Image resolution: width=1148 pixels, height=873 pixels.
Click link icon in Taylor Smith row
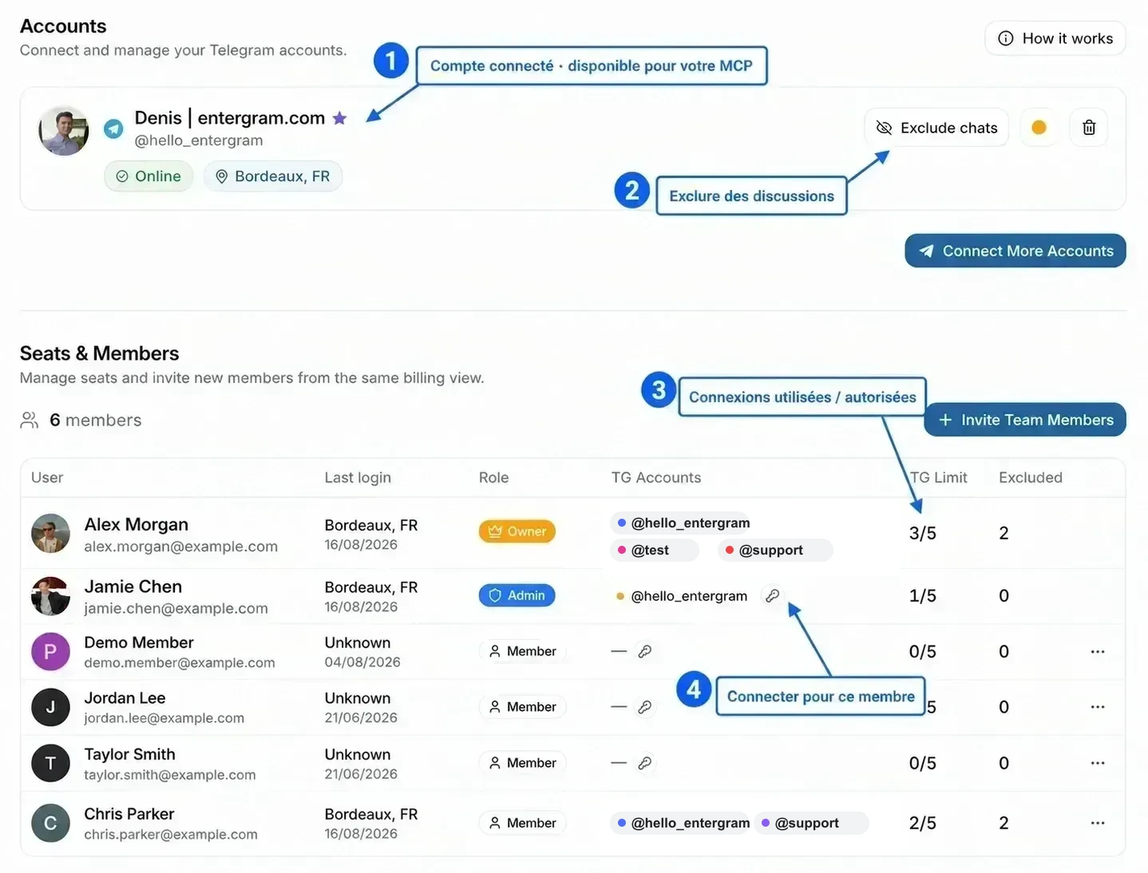pyautogui.click(x=645, y=763)
